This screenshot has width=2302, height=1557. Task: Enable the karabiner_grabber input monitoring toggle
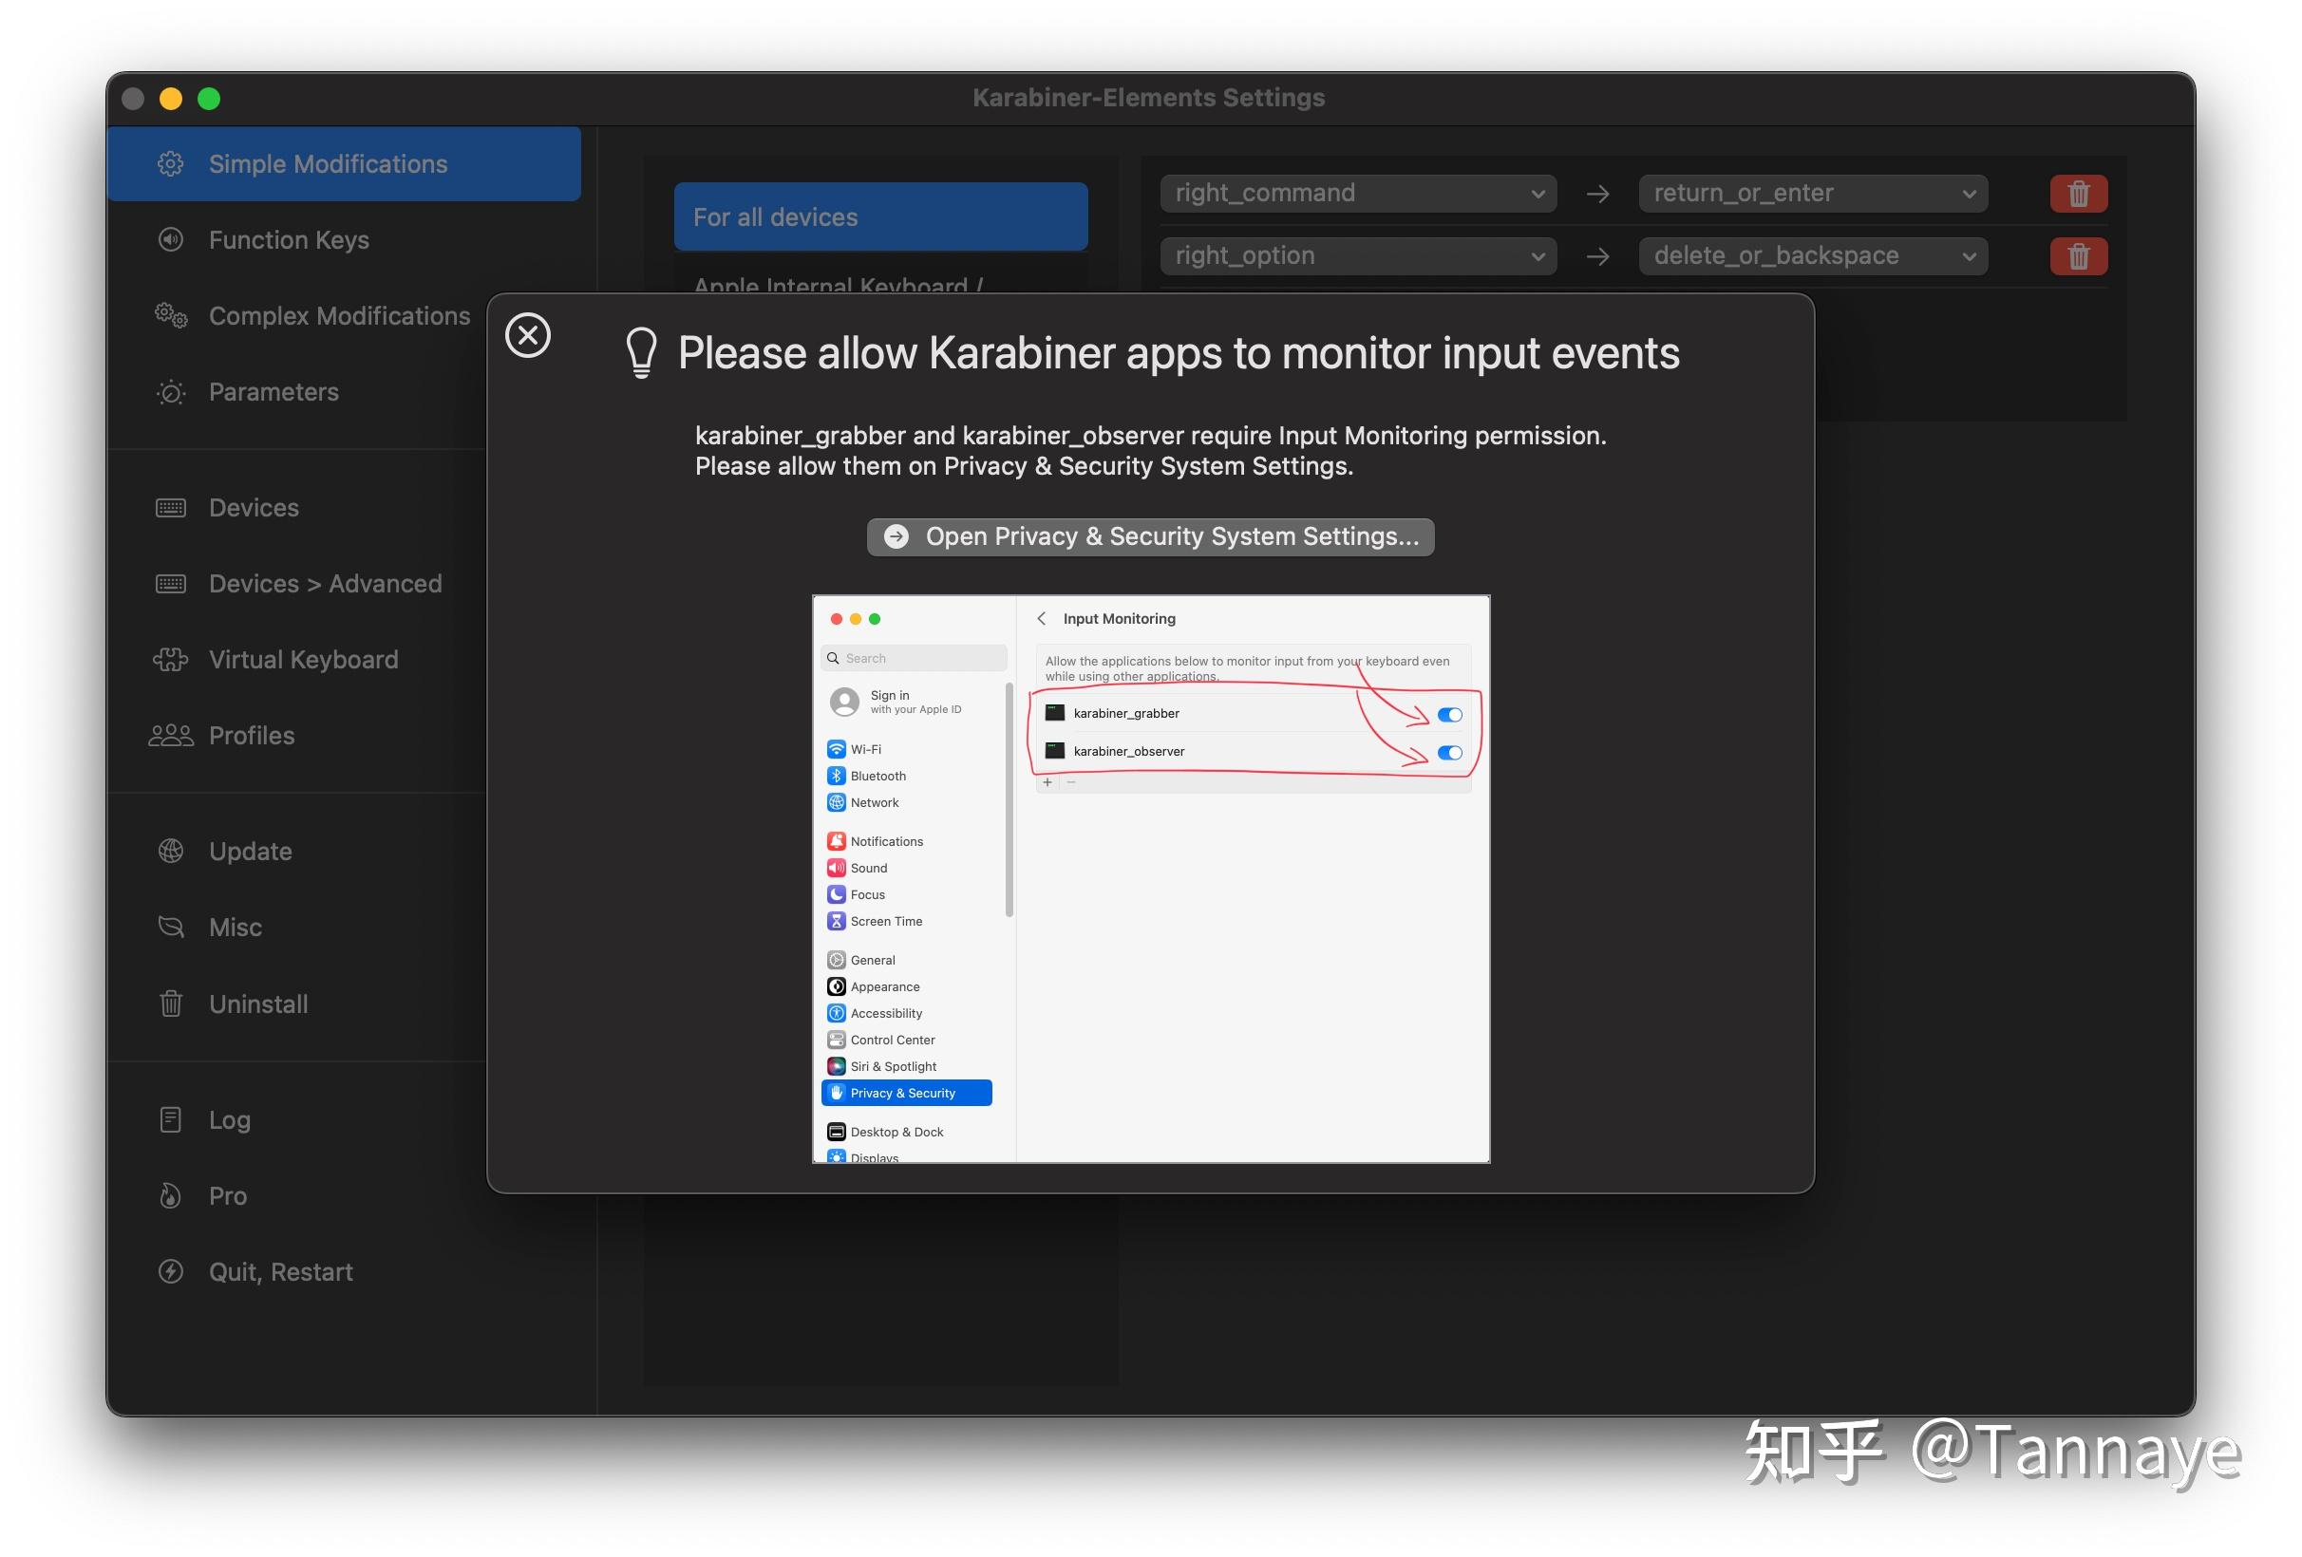pos(1449,713)
